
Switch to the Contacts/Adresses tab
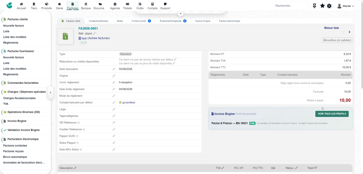(99, 21)
